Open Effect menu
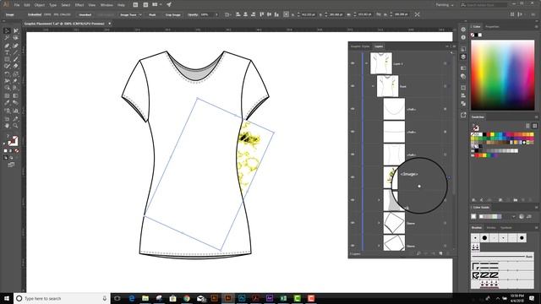 point(79,5)
